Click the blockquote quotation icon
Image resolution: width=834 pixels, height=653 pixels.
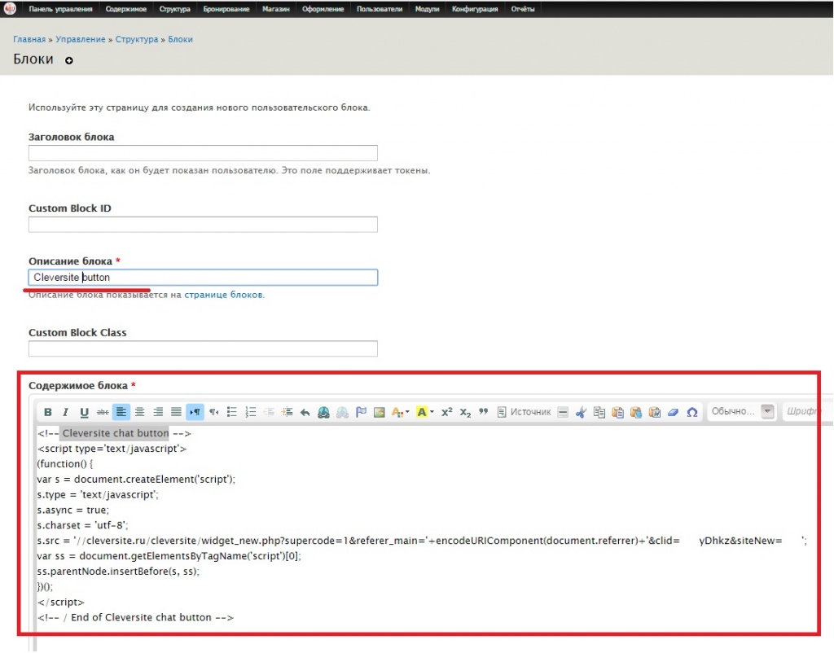(x=483, y=412)
